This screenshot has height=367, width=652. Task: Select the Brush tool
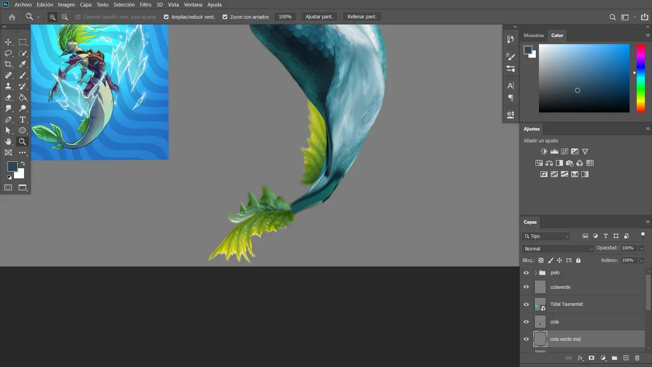tap(22, 75)
